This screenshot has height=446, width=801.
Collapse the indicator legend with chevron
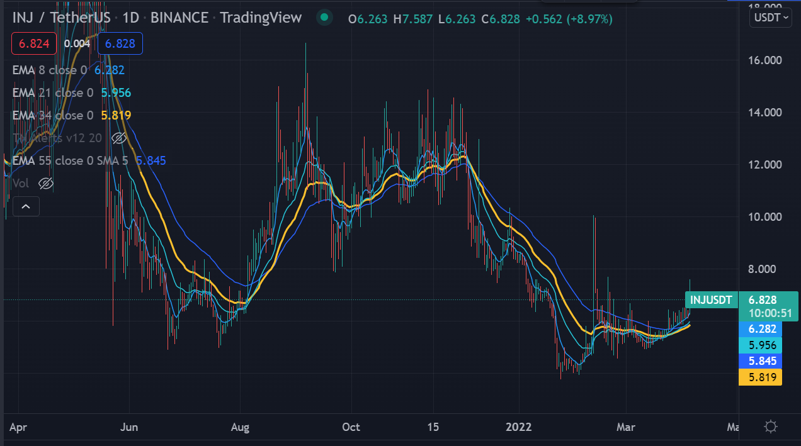25,206
